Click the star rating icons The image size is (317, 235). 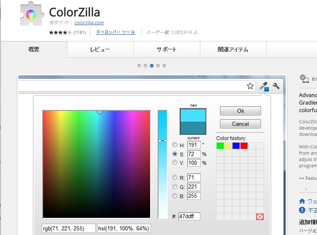pyautogui.click(x=60, y=32)
